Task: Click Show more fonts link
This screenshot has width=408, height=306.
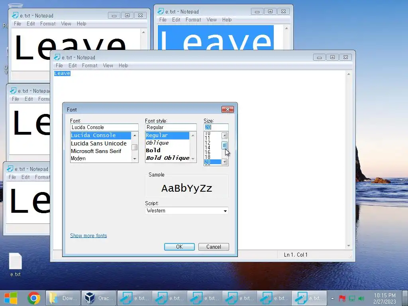Action: pyautogui.click(x=88, y=235)
